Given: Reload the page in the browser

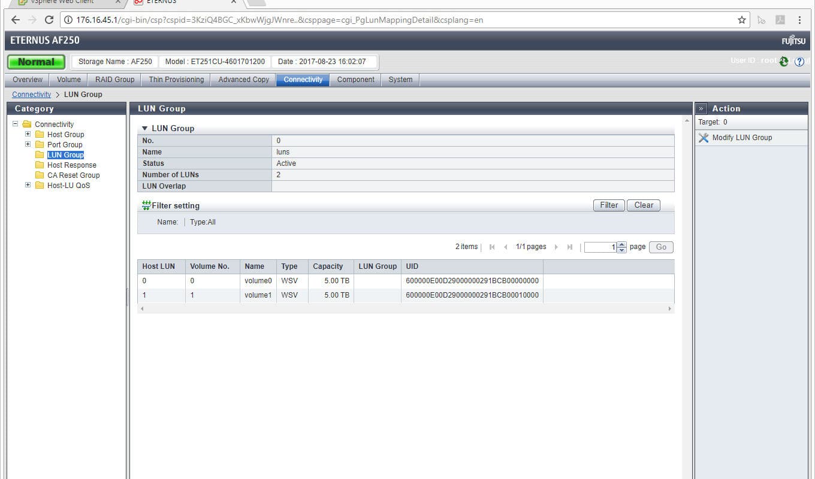Looking at the screenshot, I should tap(49, 20).
